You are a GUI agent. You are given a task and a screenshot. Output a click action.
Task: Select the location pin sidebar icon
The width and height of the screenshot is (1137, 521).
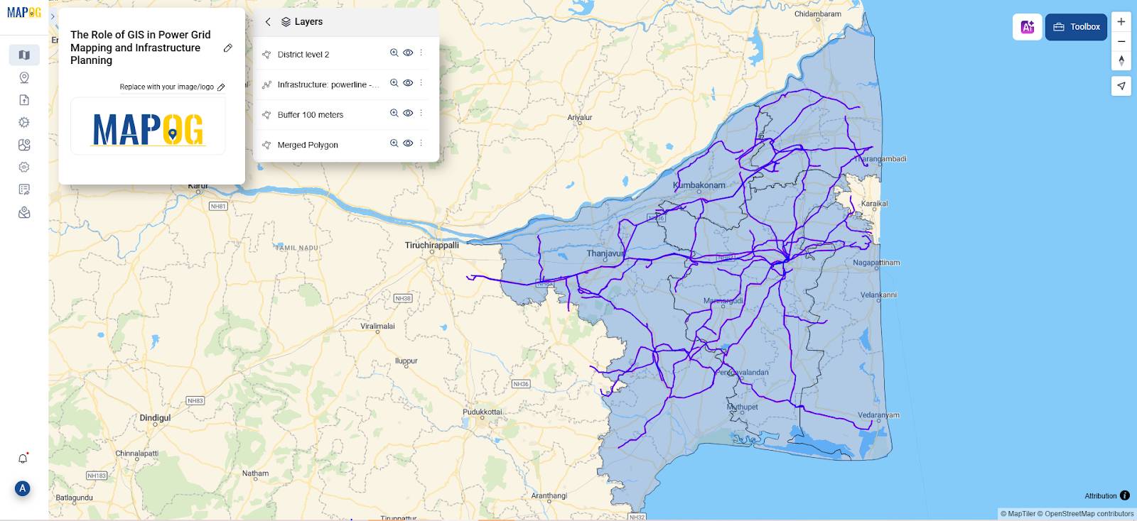(x=24, y=77)
